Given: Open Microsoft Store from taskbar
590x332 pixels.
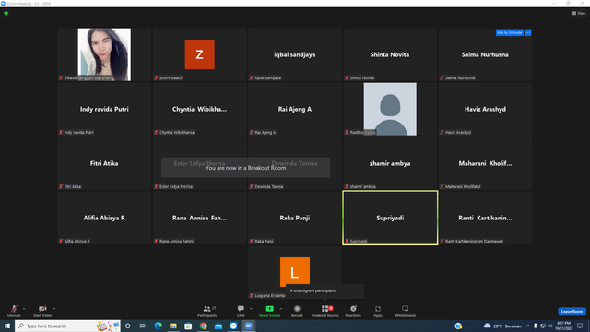Looking at the screenshot, I should coord(188,326).
